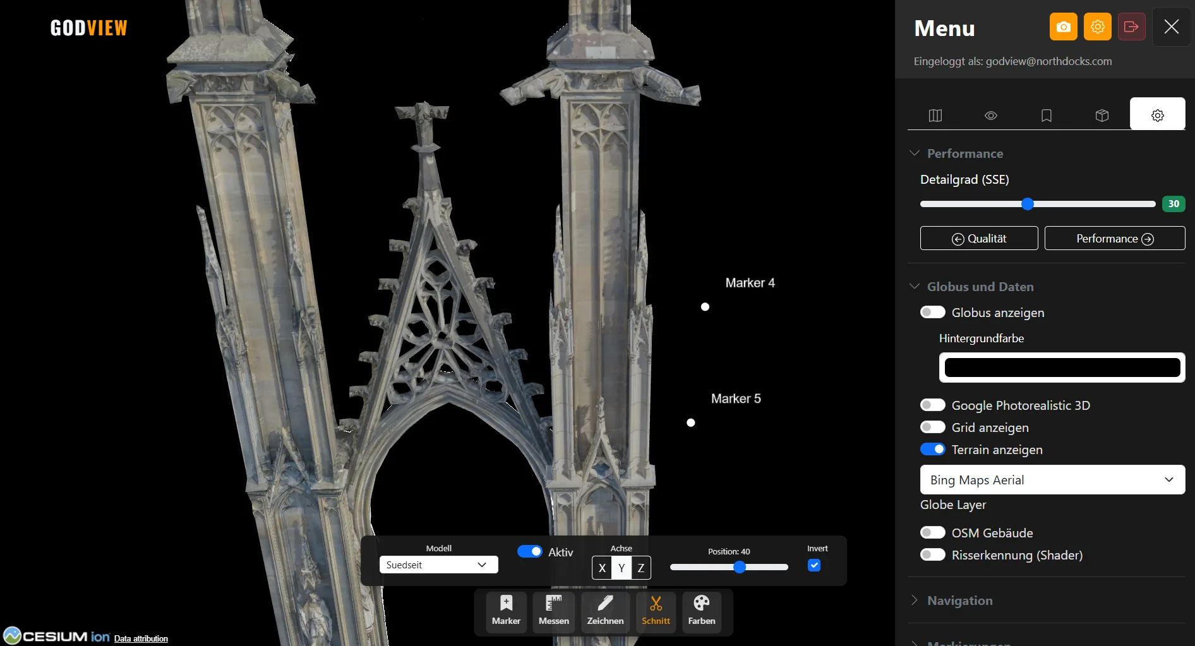Open the bookmark panel icon
Viewport: 1195px width, 646px height.
tap(1046, 116)
